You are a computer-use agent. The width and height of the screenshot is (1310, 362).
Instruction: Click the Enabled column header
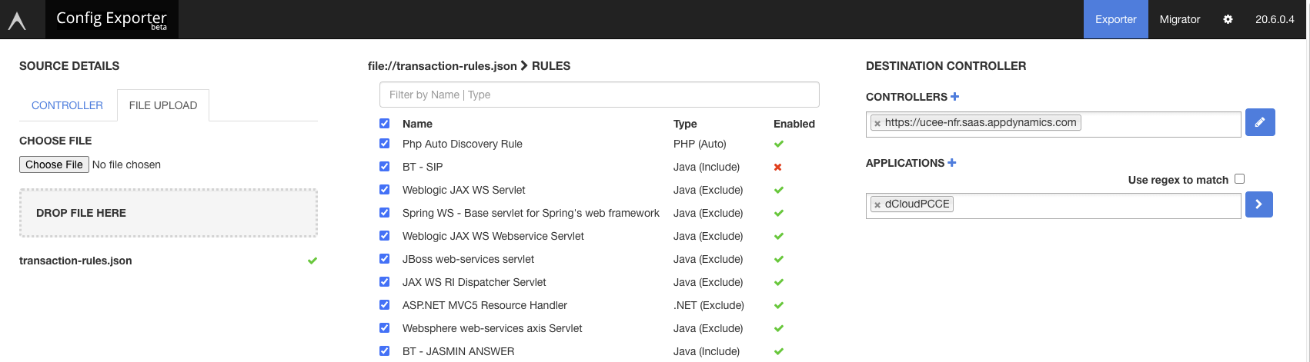click(x=794, y=124)
